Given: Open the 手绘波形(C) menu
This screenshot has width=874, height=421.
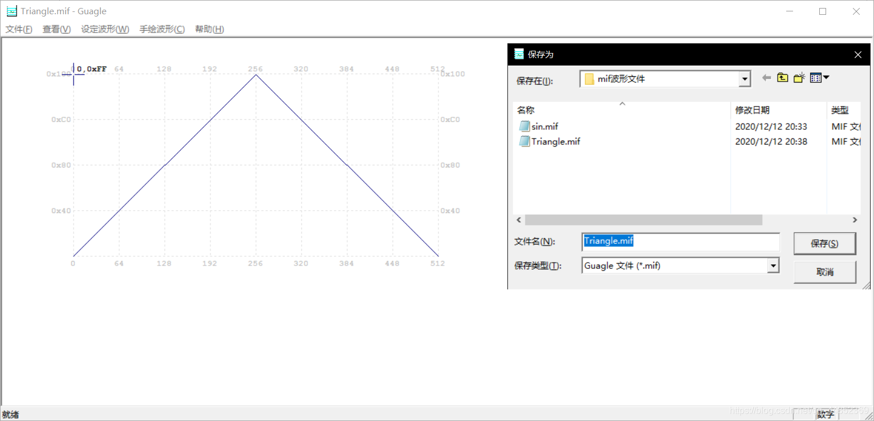Looking at the screenshot, I should coord(162,29).
